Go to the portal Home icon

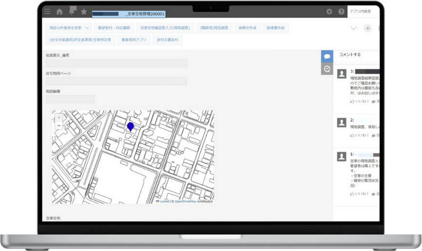pyautogui.click(x=59, y=12)
